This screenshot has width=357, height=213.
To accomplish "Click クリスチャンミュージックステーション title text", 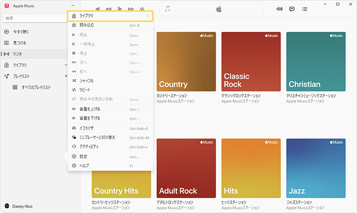I will pyautogui.click(x=311, y=96).
